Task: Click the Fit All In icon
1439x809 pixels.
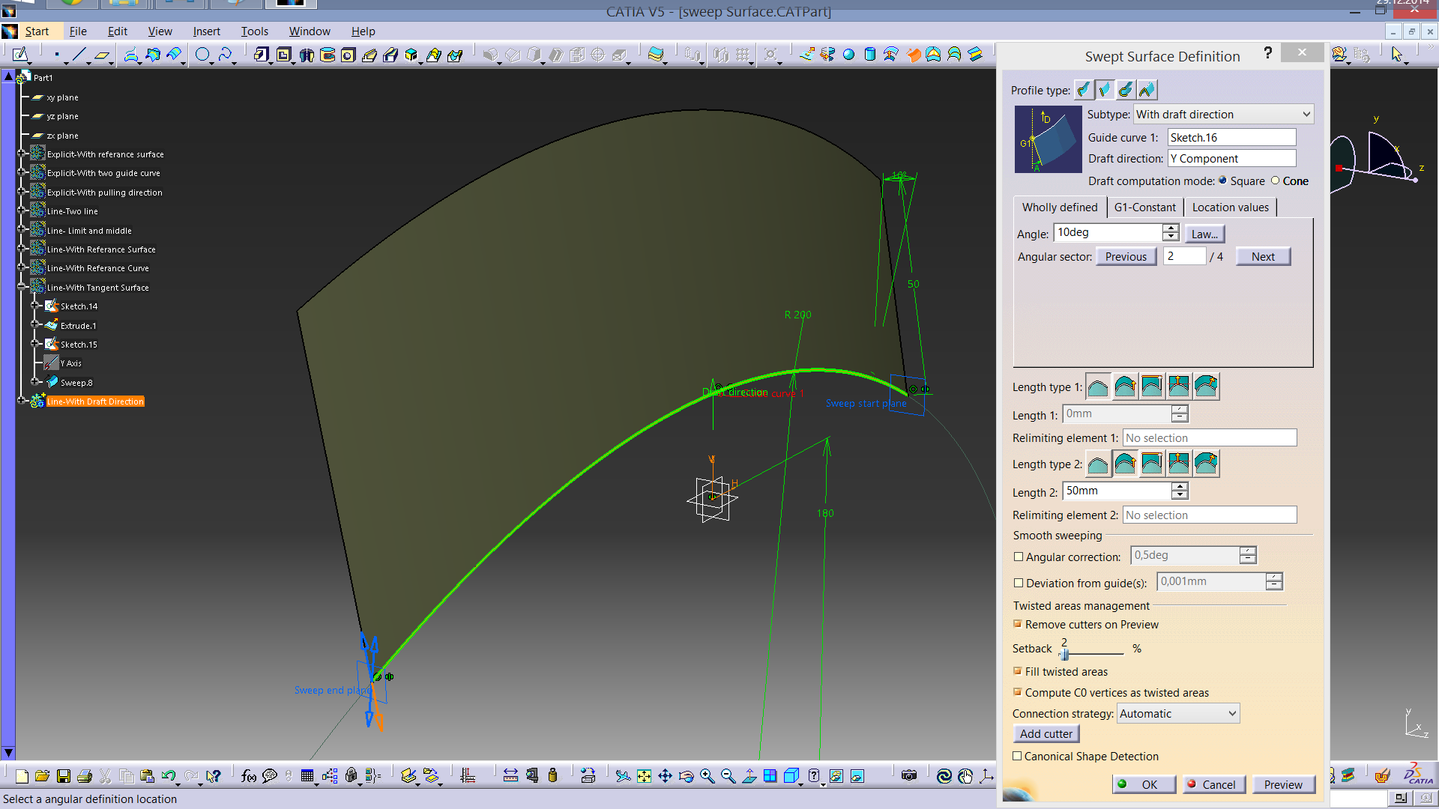Action: coord(644,776)
